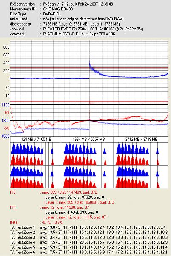Screen dimensions: 171x256
Task: Click the comment PLATINUM DVD+R DL burn text
Action: point(79,34)
